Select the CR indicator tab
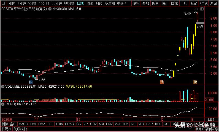The width and height of the screenshot is (219, 132). coord(79,124)
